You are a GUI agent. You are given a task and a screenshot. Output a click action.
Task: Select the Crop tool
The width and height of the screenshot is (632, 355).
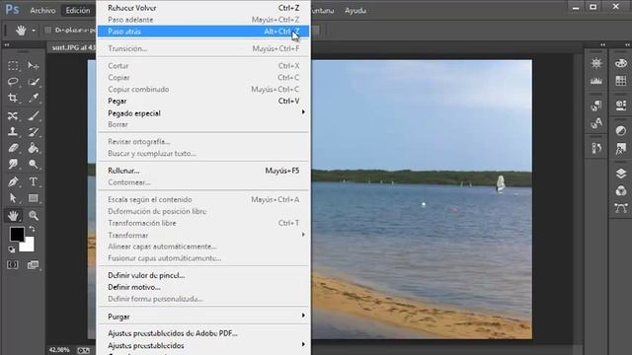click(x=13, y=98)
